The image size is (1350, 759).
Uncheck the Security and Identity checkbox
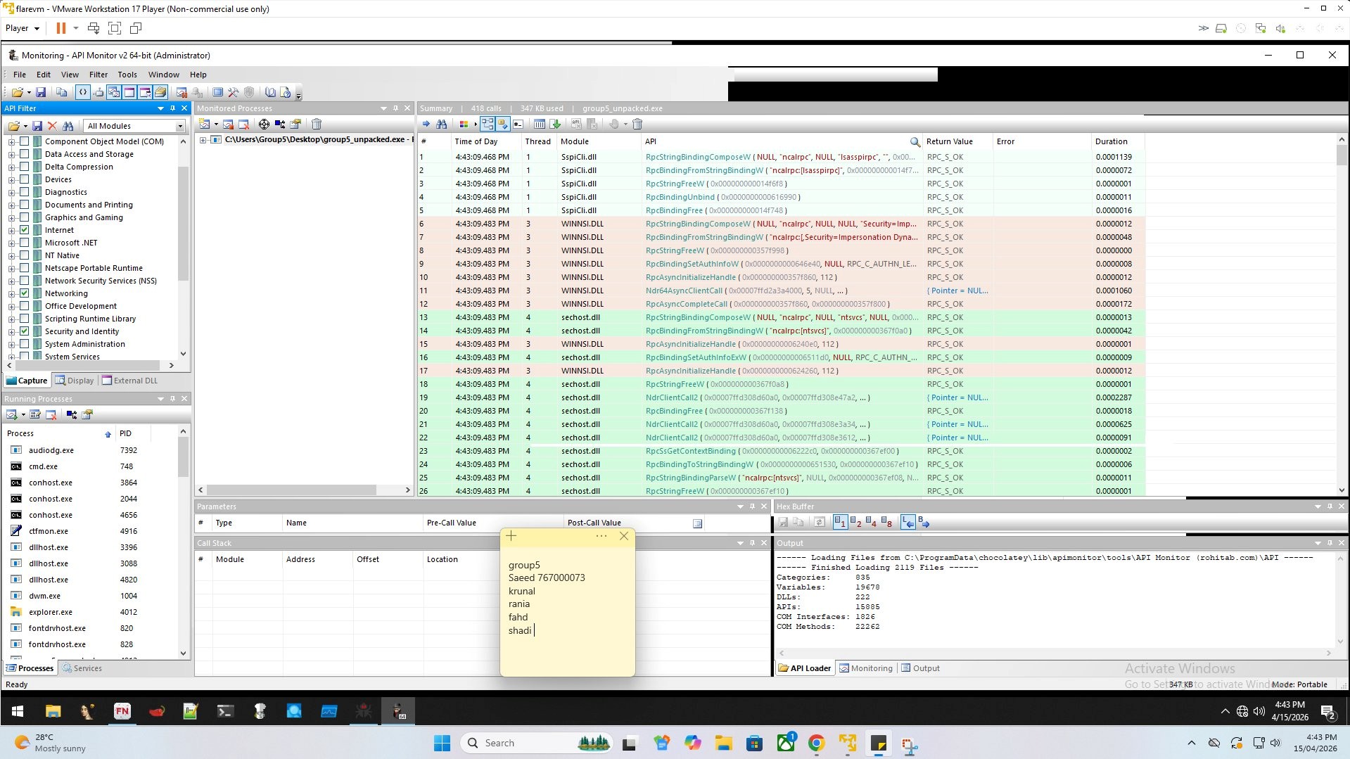(x=25, y=331)
